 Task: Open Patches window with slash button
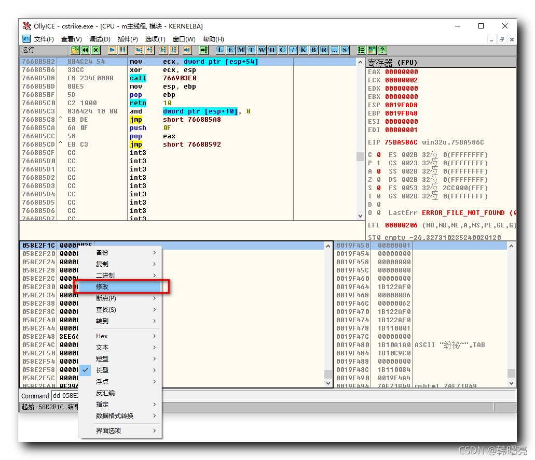point(293,50)
